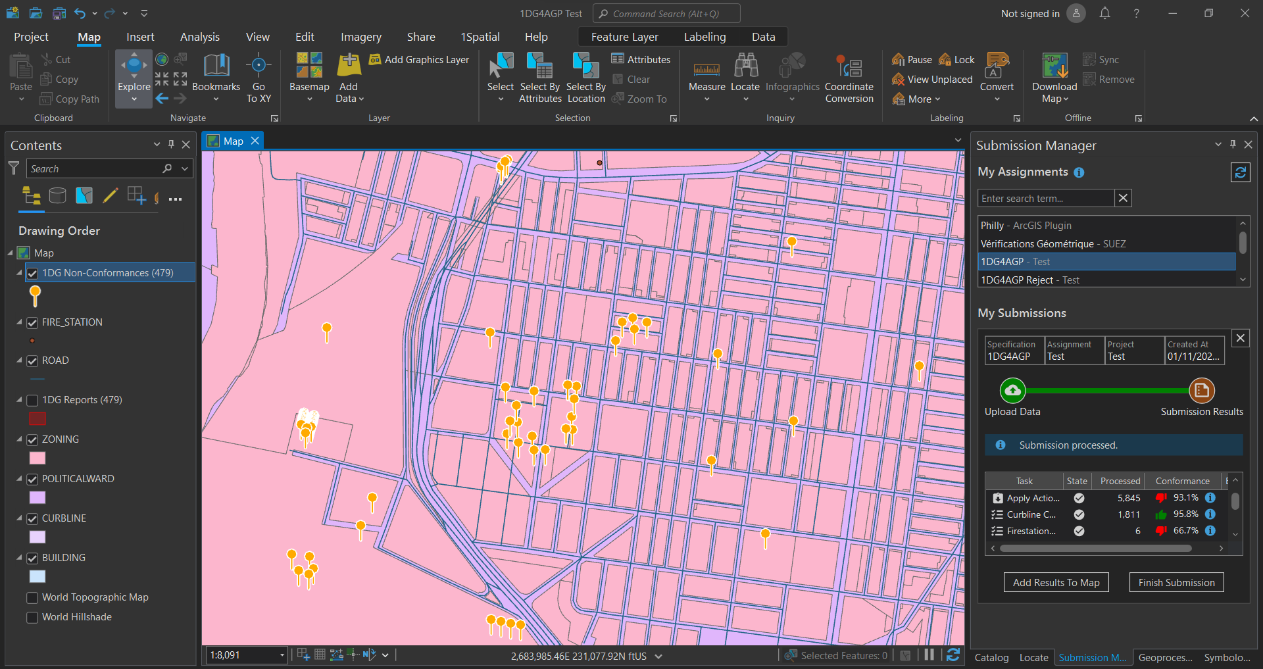This screenshot has height=669, width=1263.
Task: Open the Attributes pane button
Action: [x=641, y=60]
